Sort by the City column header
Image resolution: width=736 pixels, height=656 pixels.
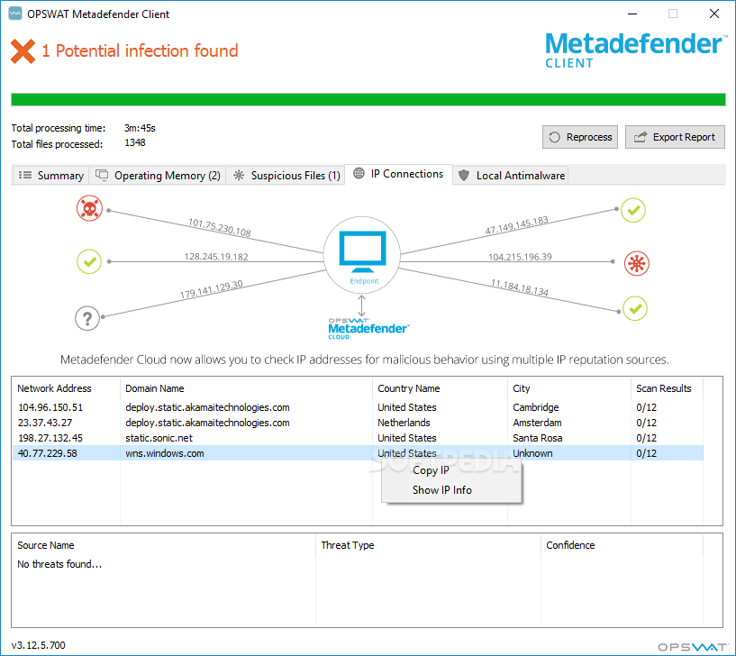click(569, 388)
